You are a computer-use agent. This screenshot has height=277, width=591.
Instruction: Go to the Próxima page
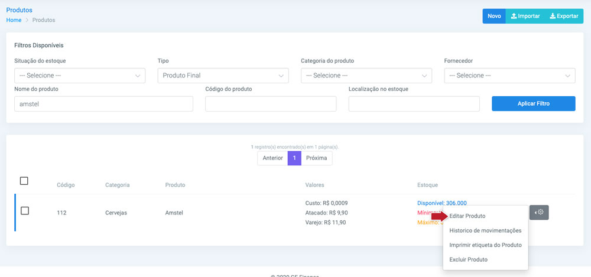[x=317, y=158]
